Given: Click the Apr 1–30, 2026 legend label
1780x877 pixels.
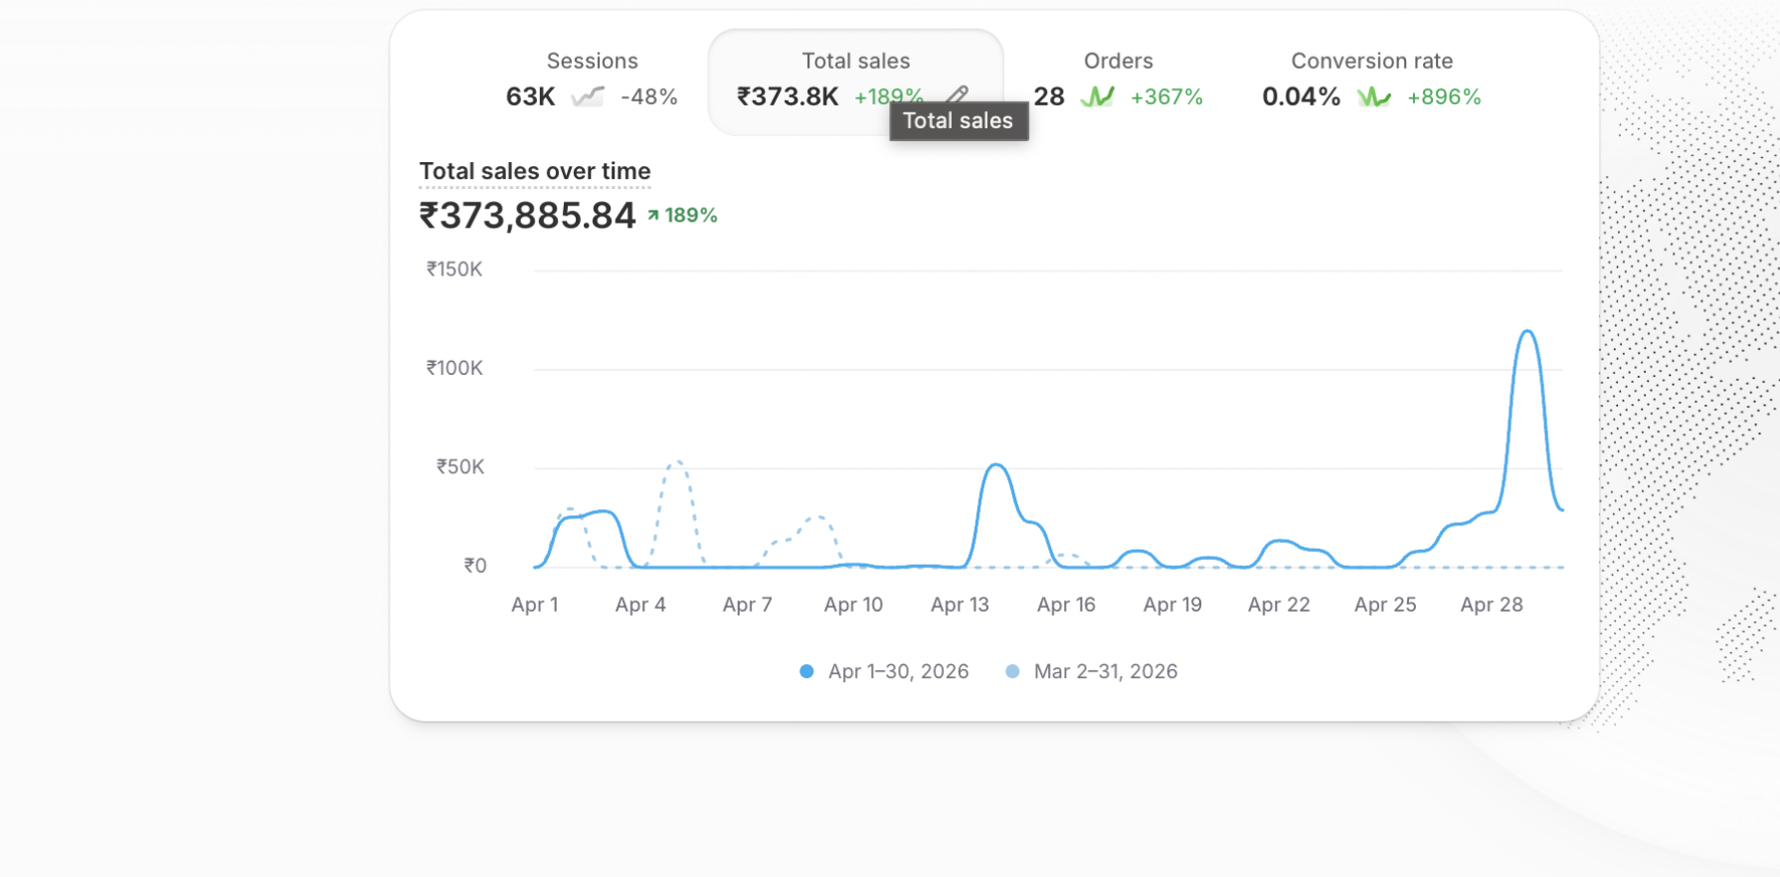Looking at the screenshot, I should (x=899, y=671).
